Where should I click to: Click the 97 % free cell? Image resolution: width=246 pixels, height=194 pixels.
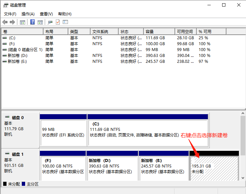(x=203, y=62)
